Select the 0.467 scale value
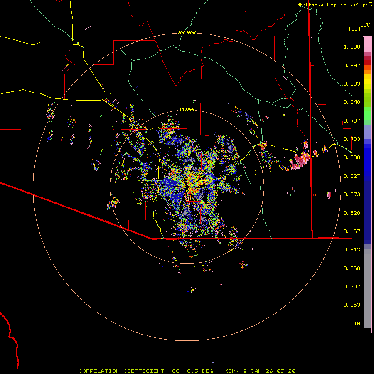Viewport: 374px width, 374px height. point(352,231)
